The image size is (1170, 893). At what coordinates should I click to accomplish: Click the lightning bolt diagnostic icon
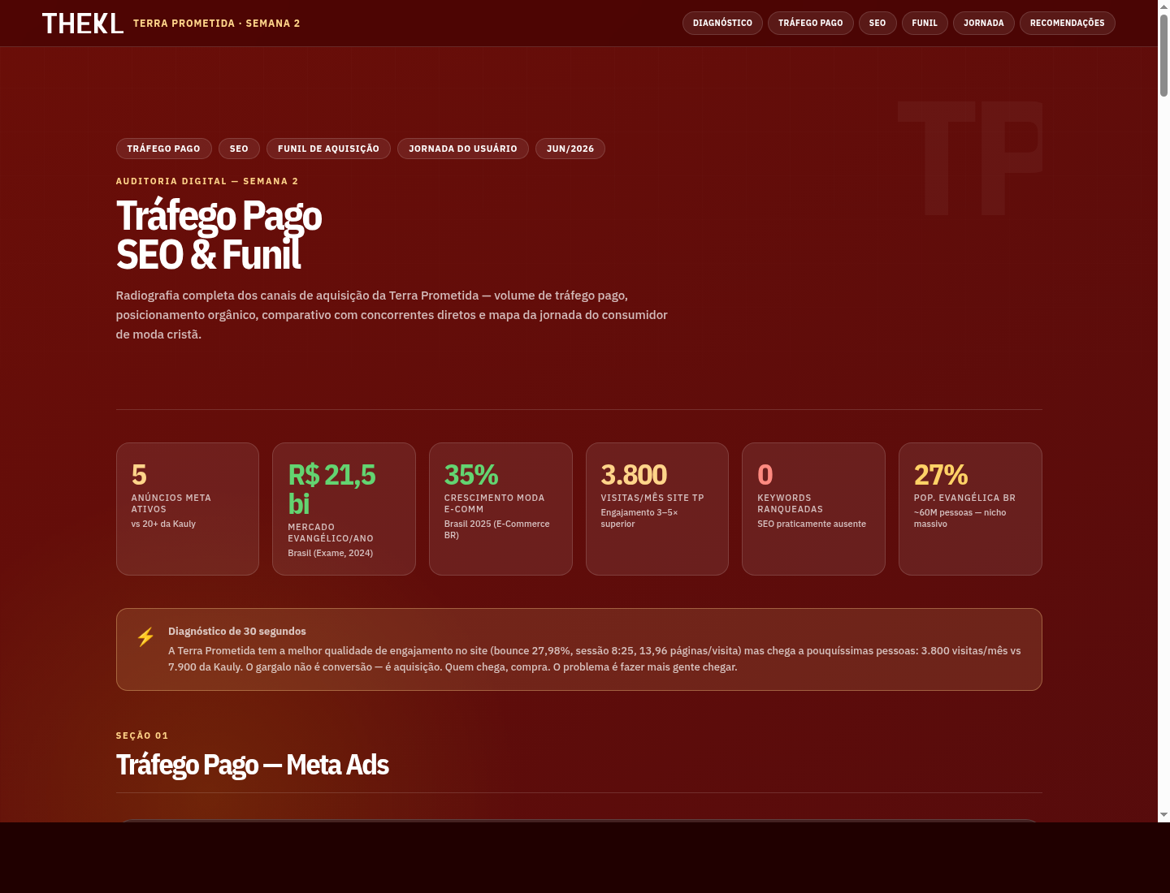pyautogui.click(x=145, y=637)
